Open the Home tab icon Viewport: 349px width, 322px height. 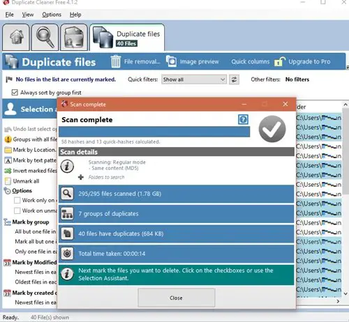(x=16, y=37)
